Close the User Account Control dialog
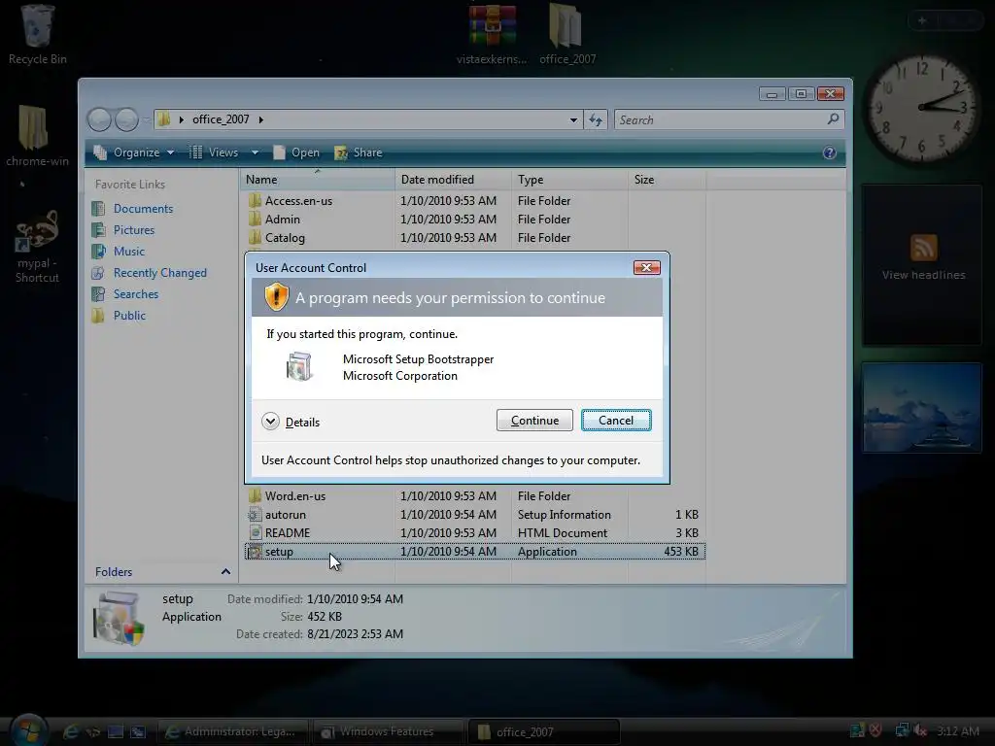 (646, 268)
